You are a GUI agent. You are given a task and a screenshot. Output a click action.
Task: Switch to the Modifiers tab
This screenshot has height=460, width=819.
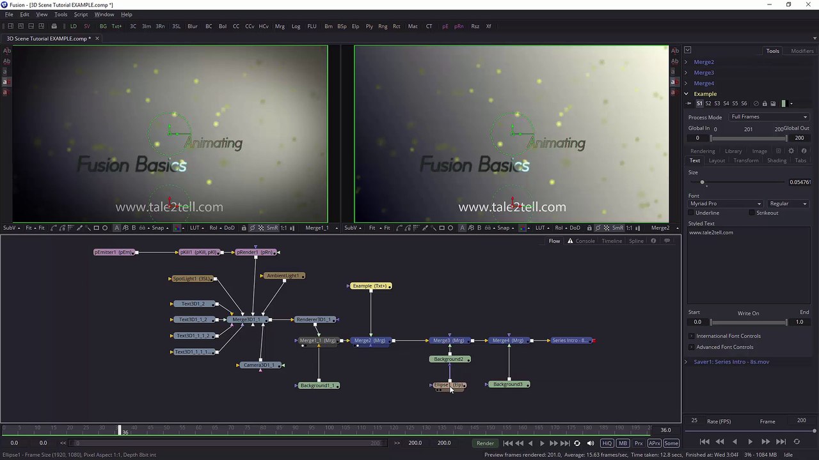[802, 51]
